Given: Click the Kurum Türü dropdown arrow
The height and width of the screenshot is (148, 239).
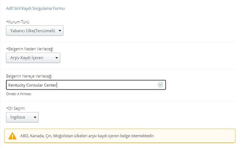Looking at the screenshot, I should (60, 31).
